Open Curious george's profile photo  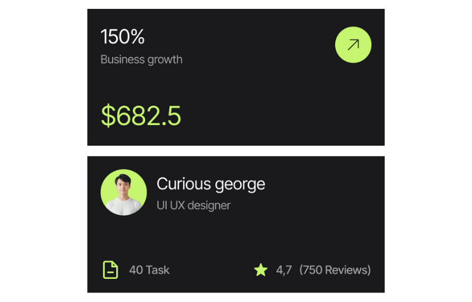(124, 191)
